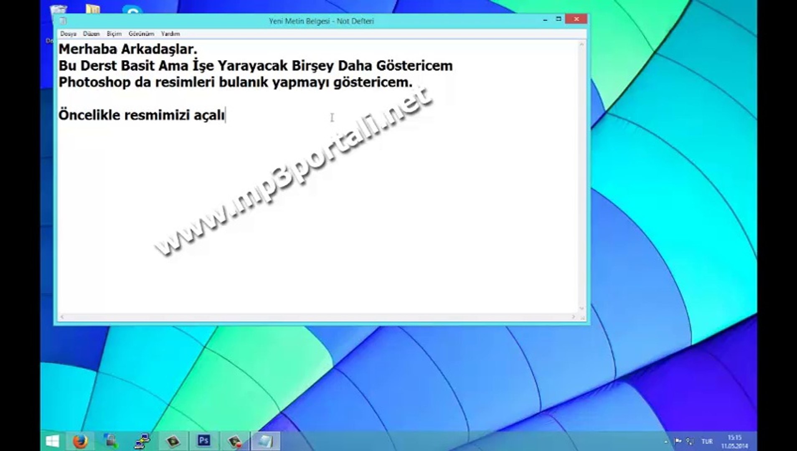Open the taskbar clock showing 15:15

point(734,441)
